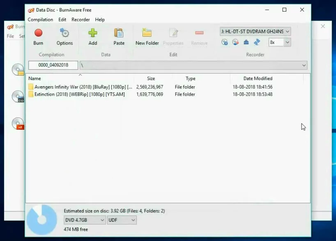The image size is (336, 241).
Task: Click the erase disc icon in Recorder group
Action: (235, 42)
